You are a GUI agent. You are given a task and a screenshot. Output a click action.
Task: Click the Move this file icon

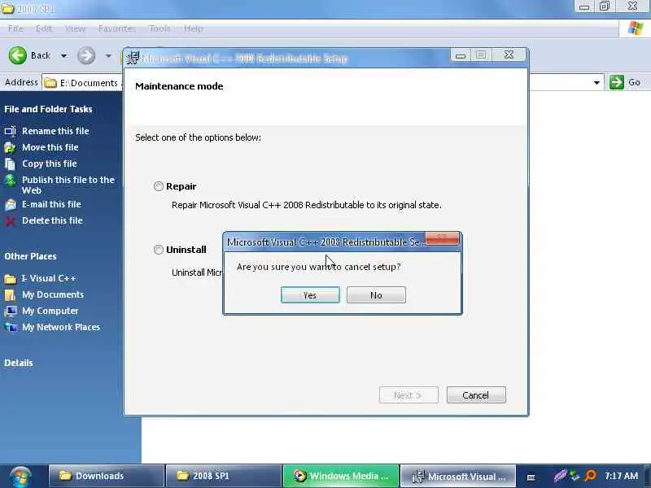(10, 148)
